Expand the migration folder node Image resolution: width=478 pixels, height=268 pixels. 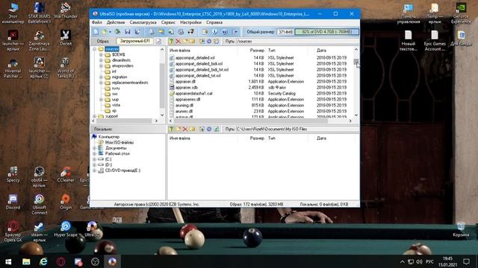tap(101, 77)
